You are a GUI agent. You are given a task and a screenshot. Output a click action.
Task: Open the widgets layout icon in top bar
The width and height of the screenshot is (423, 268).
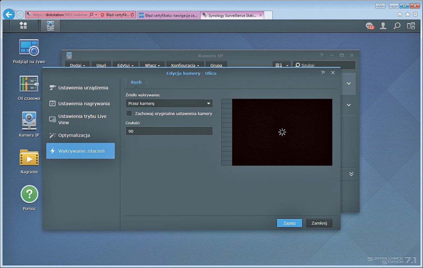click(411, 26)
